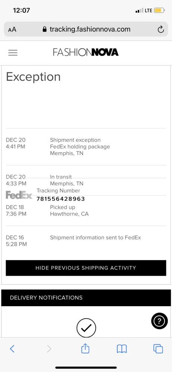Screen dimensions: 172x372
Task: Open the help question mark bubble
Action: coord(159,321)
